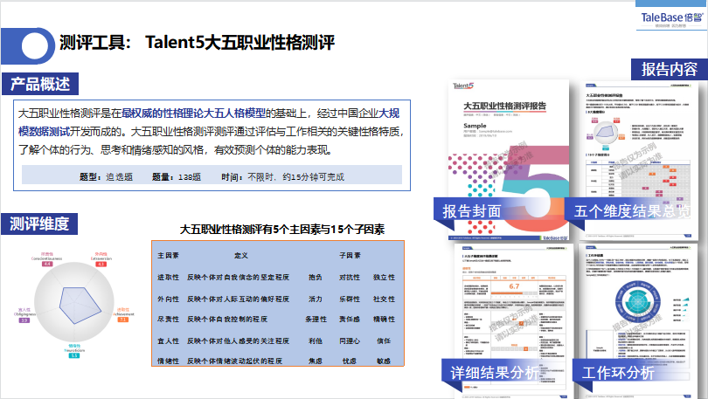Click the Extraversion 4.3 score badge

pyautogui.click(x=101, y=264)
